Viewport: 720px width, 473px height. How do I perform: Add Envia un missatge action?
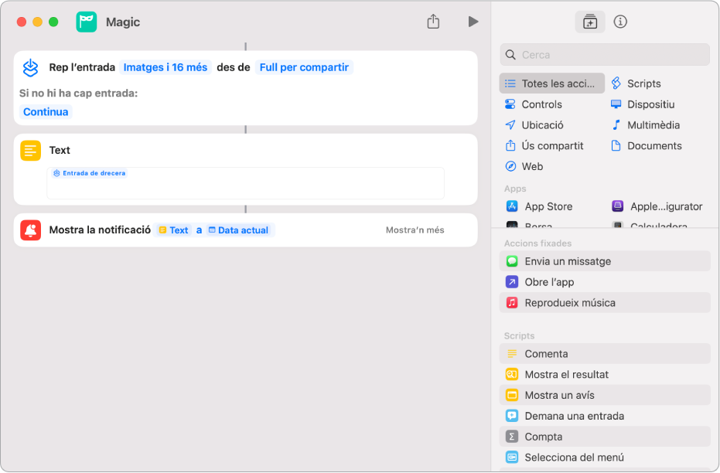tap(605, 261)
